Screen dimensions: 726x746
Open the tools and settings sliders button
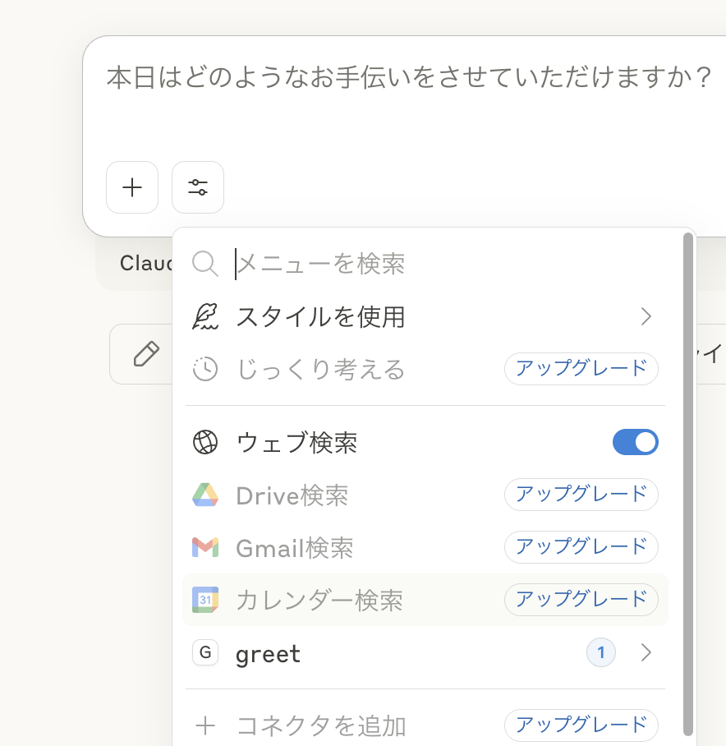pyautogui.click(x=198, y=187)
